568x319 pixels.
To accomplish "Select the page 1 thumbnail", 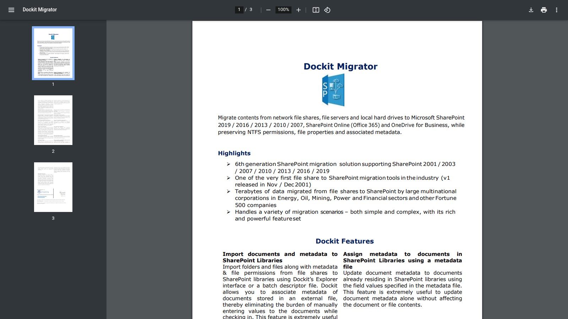I will [x=53, y=53].
